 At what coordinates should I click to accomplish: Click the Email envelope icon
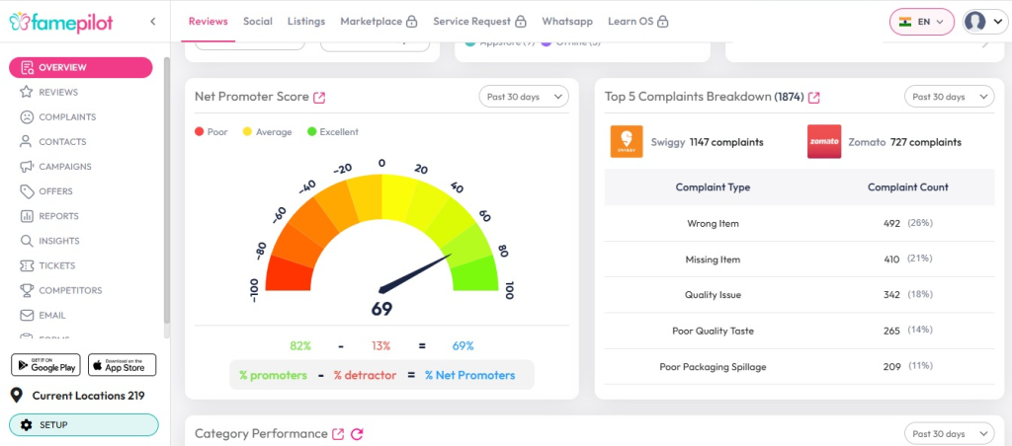pos(27,315)
